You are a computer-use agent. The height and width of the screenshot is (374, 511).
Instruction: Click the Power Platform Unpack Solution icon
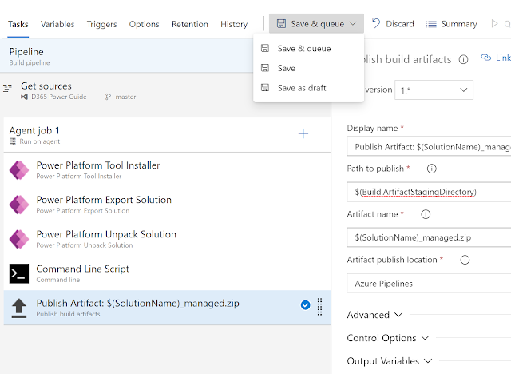click(x=18, y=239)
